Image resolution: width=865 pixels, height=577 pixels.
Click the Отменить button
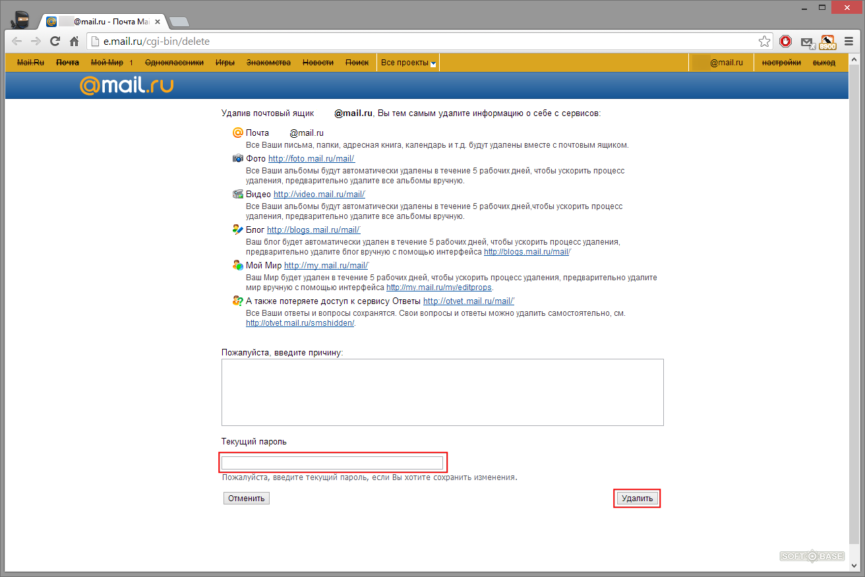point(247,499)
